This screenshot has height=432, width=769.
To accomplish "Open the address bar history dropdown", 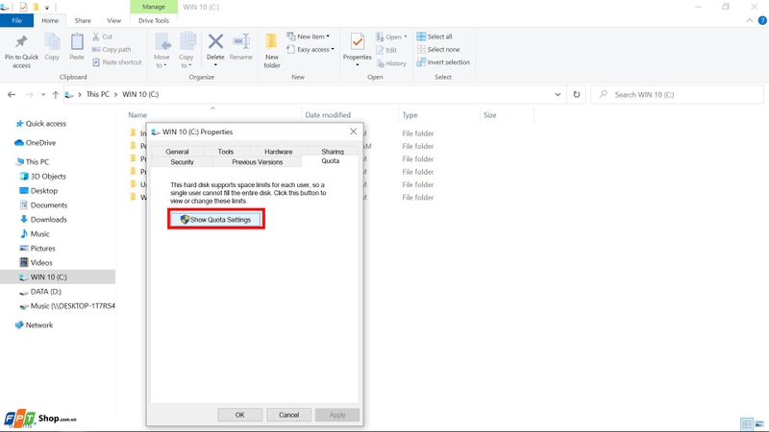I will pyautogui.click(x=558, y=94).
